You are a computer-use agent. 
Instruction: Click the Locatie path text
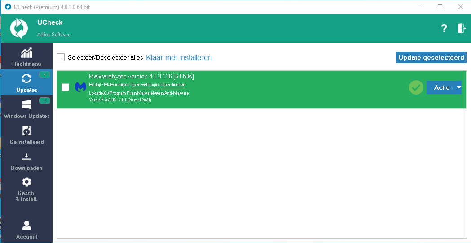click(139, 93)
